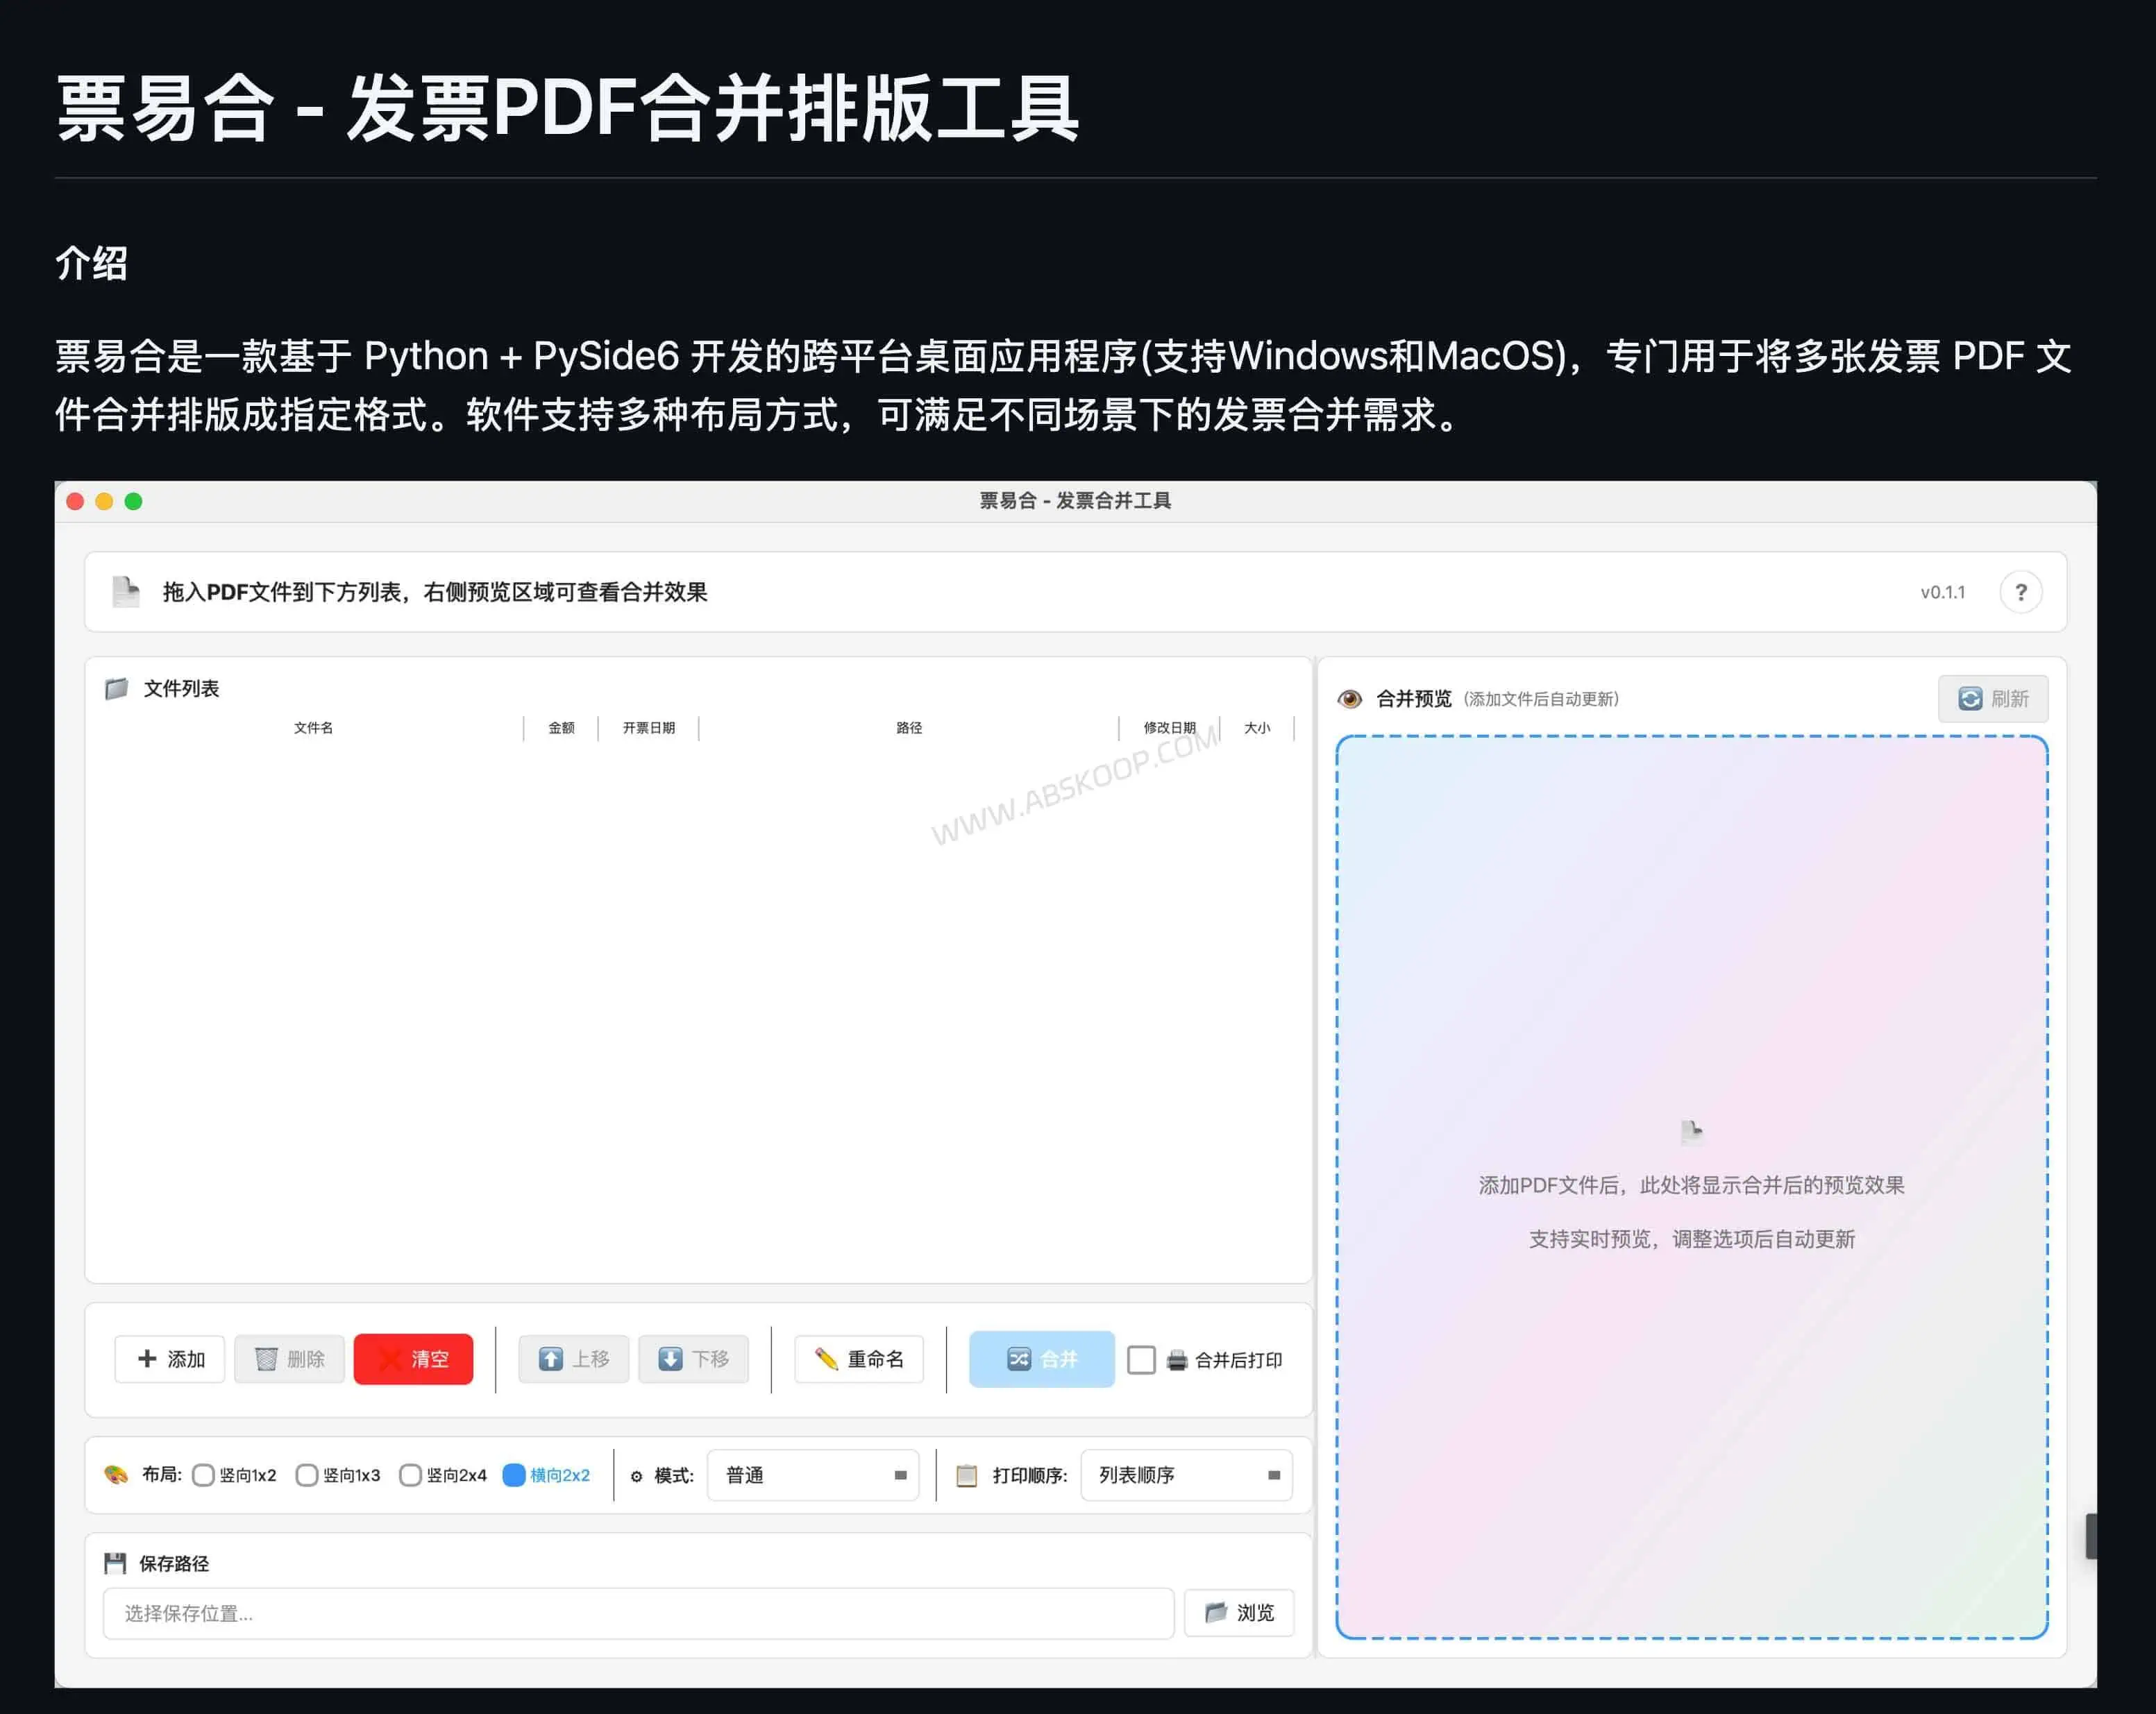2156x1714 pixels.
Task: Sort by 开票日期 column header
Action: (648, 727)
